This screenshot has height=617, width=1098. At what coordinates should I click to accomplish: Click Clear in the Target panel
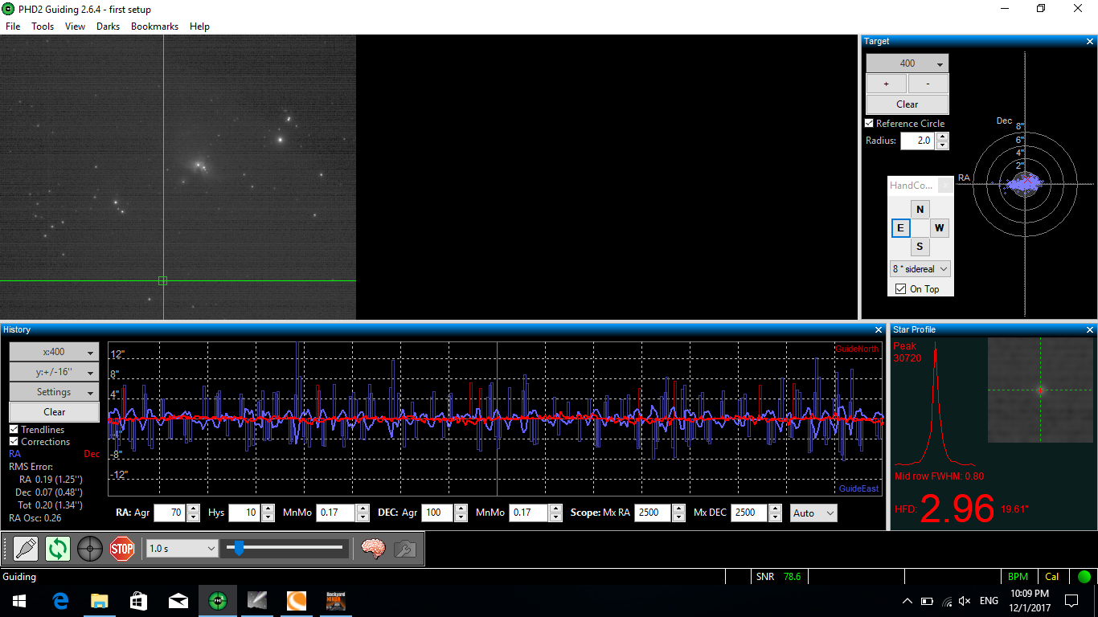(907, 104)
